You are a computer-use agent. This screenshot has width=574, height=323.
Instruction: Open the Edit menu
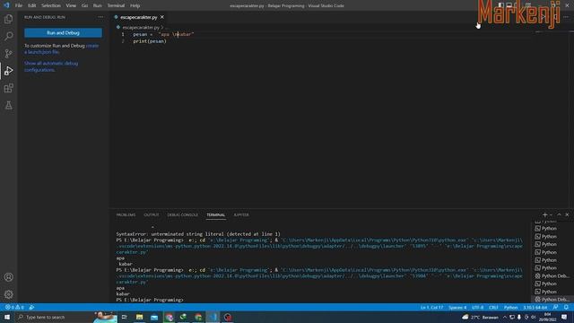[32, 5]
